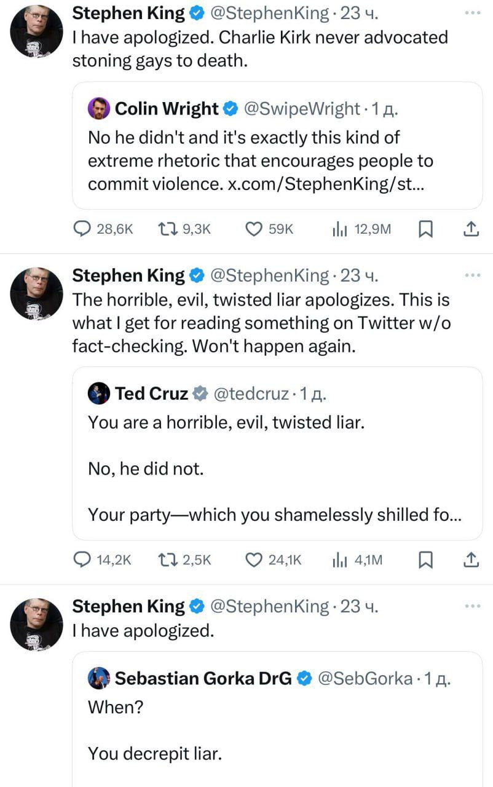Repost the tweet with 9,3K reposts

pyautogui.click(x=167, y=229)
